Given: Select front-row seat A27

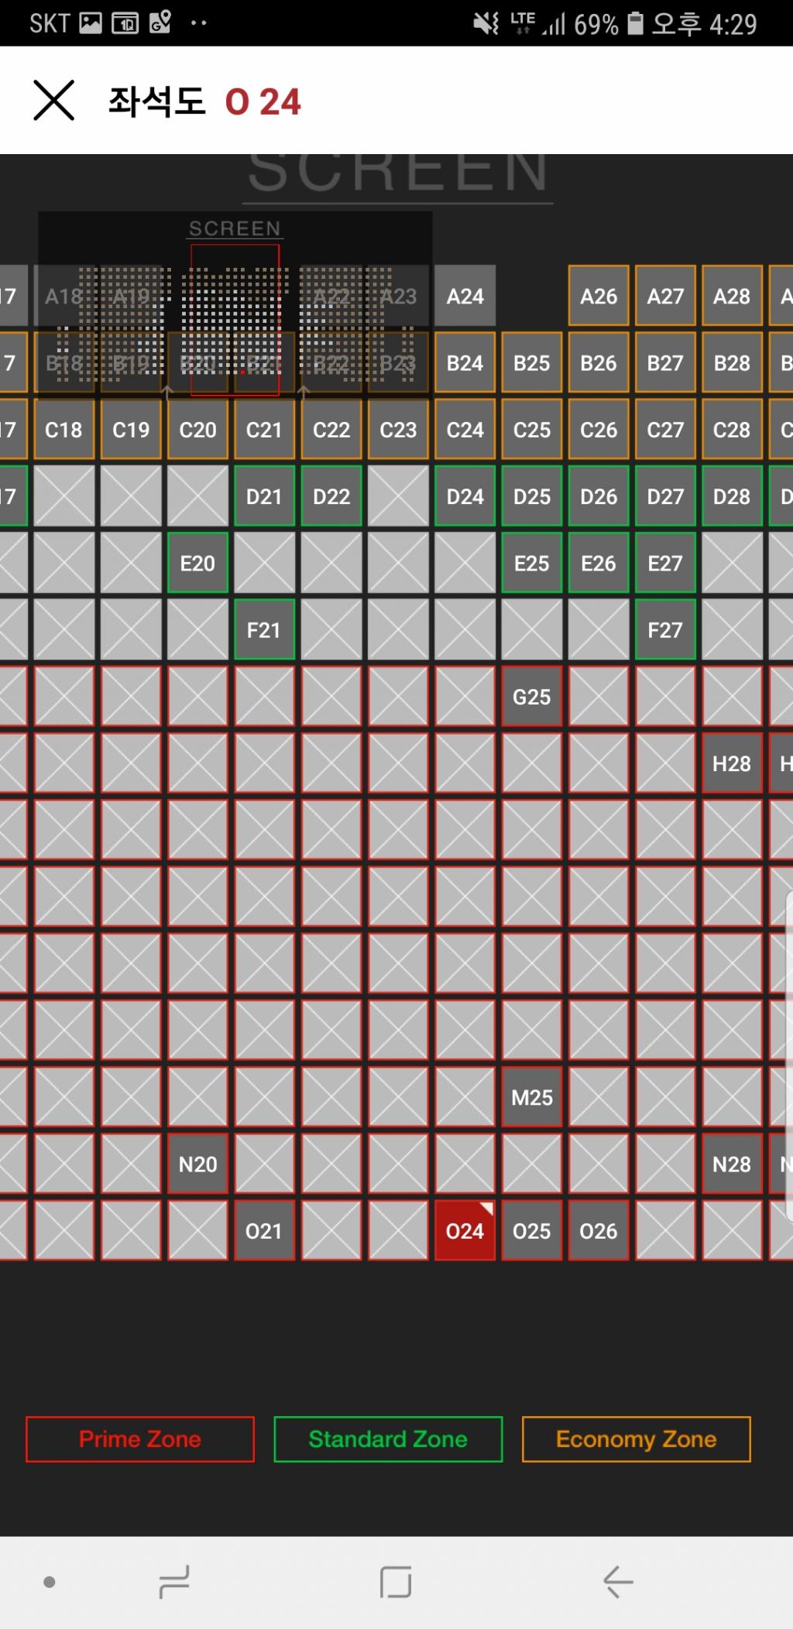Looking at the screenshot, I should pos(665,297).
